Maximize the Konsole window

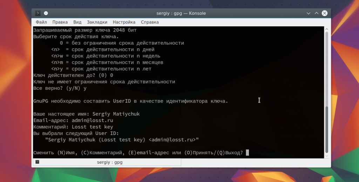tap(317, 13)
